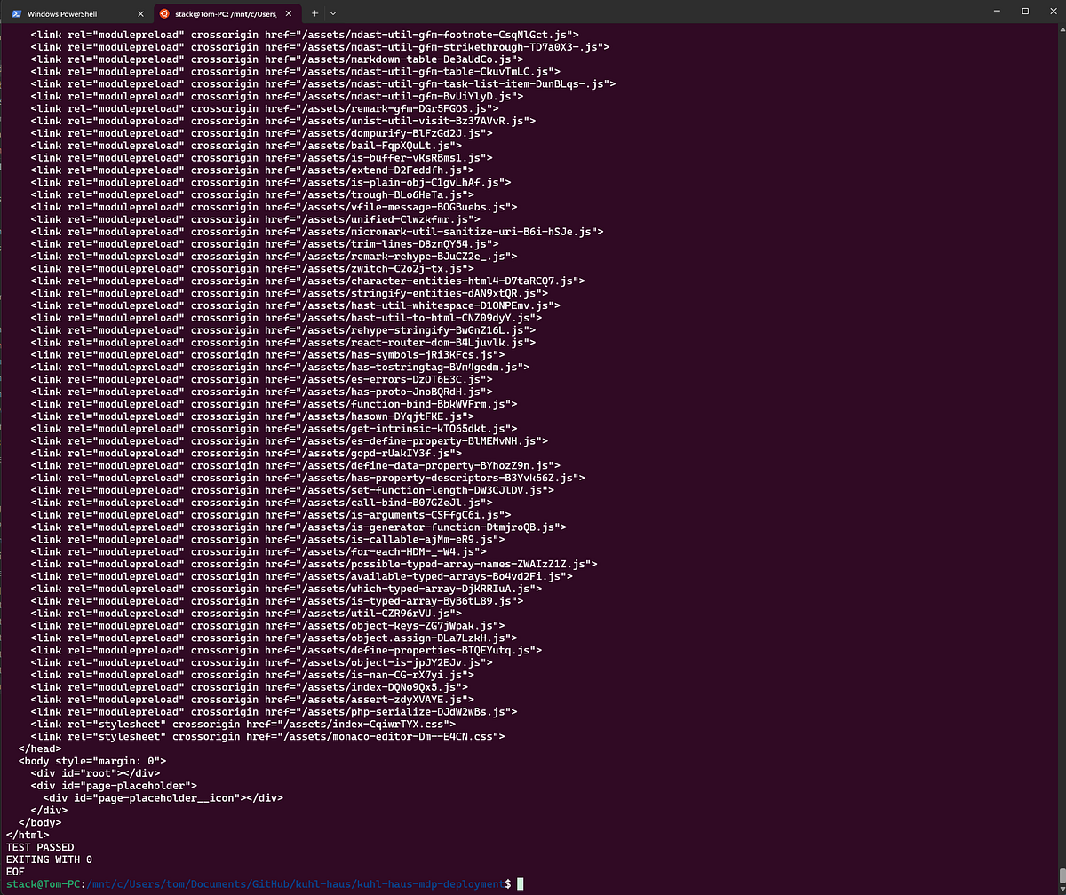Click the stack@Tom-PC prompt text

click(x=44, y=884)
